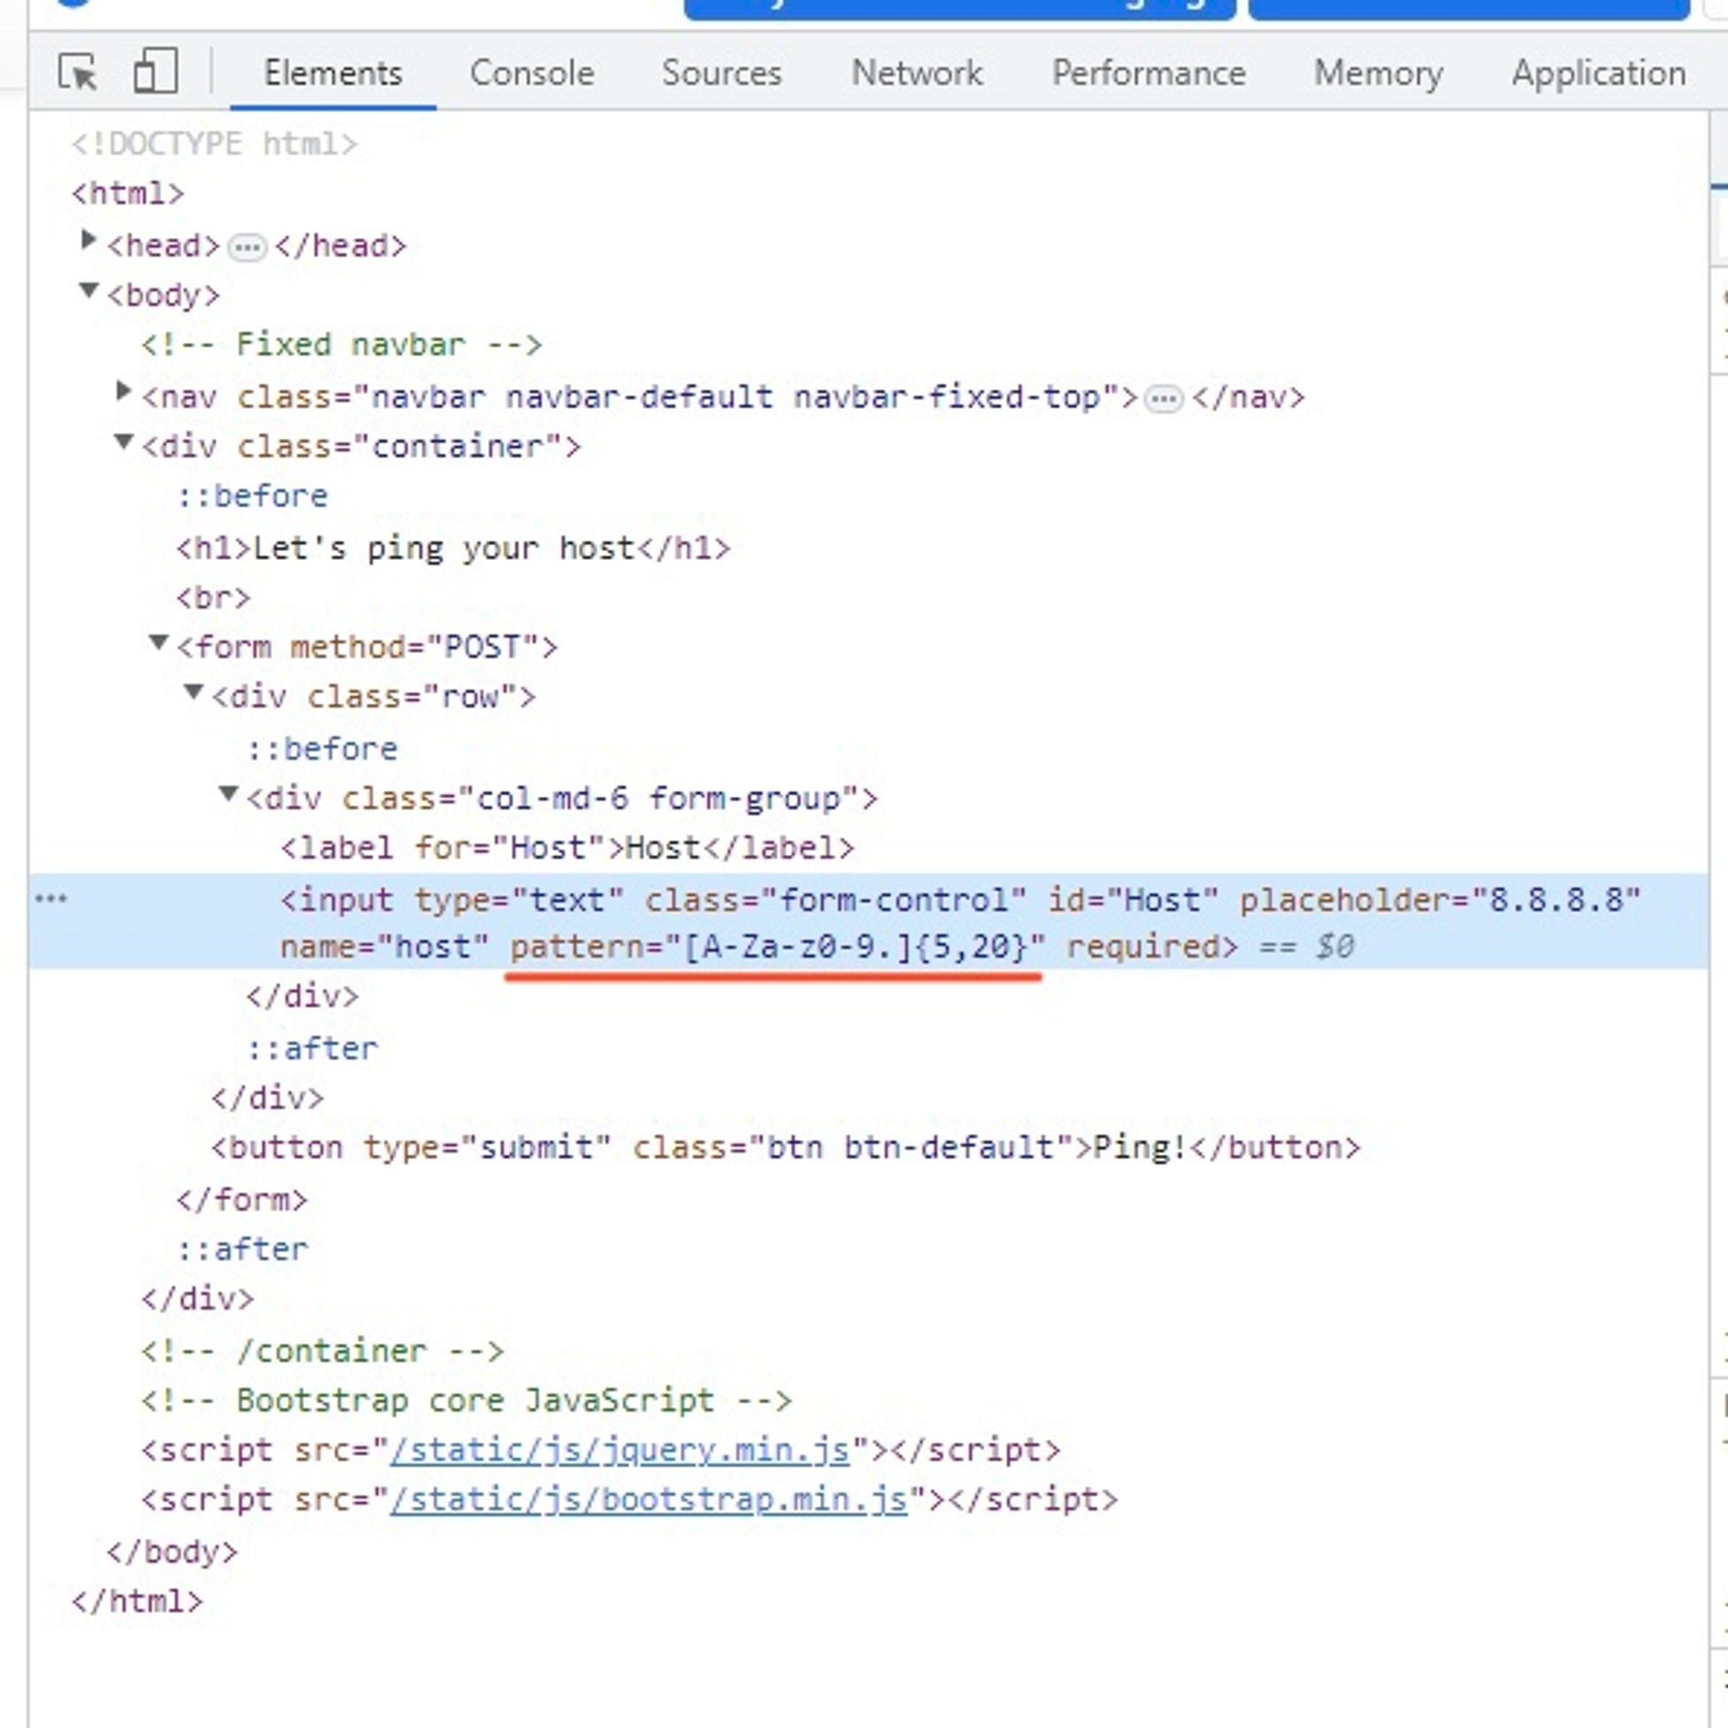
Task: Click the type="text" attribute of input
Action: [x=518, y=899]
